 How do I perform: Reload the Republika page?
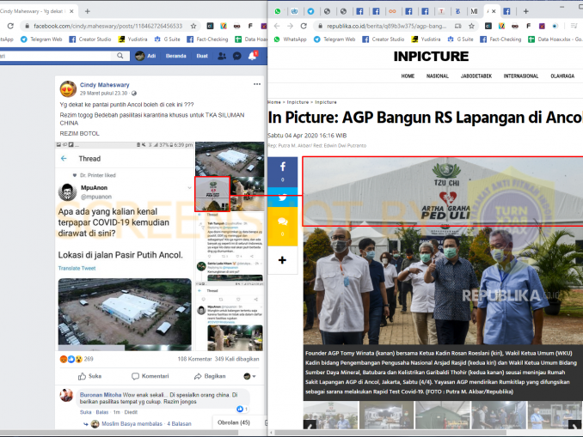click(x=304, y=26)
